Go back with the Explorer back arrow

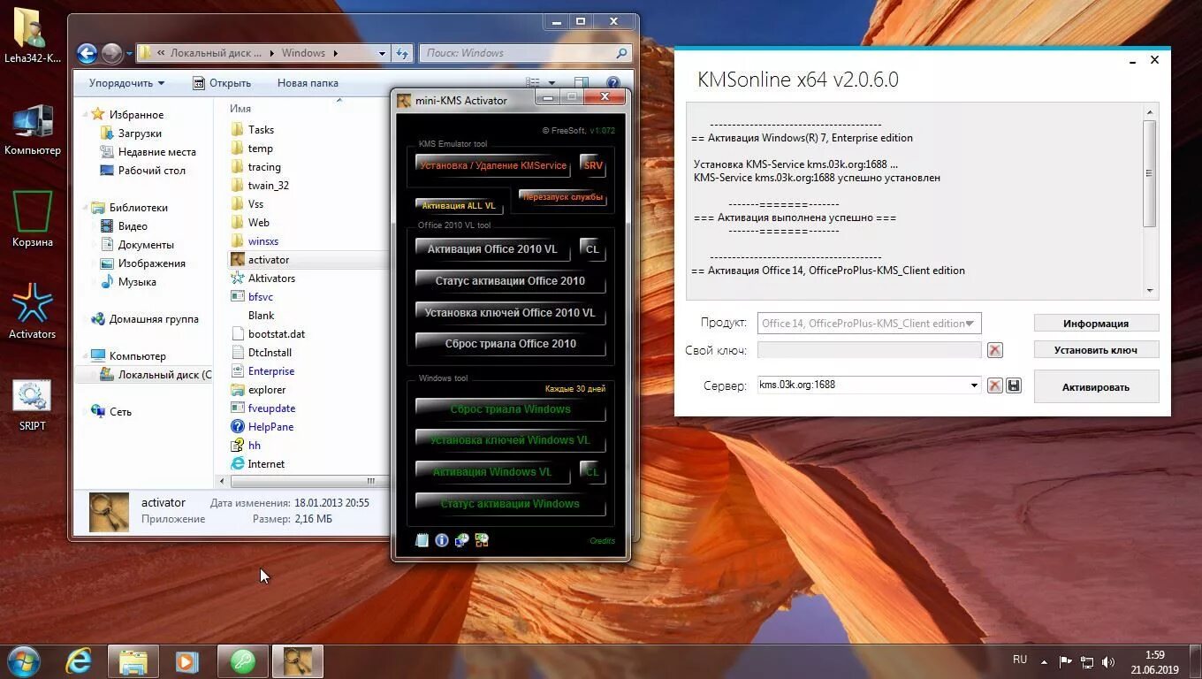(x=87, y=53)
